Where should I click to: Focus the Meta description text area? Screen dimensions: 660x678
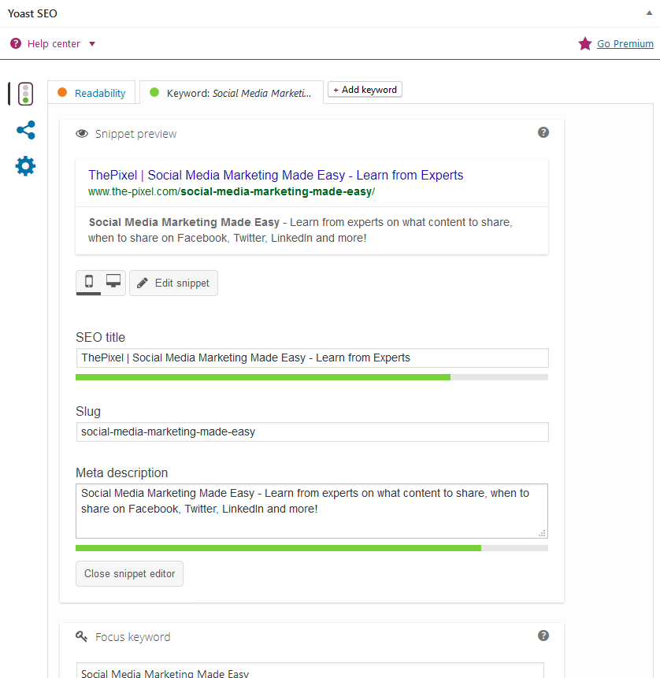312,511
